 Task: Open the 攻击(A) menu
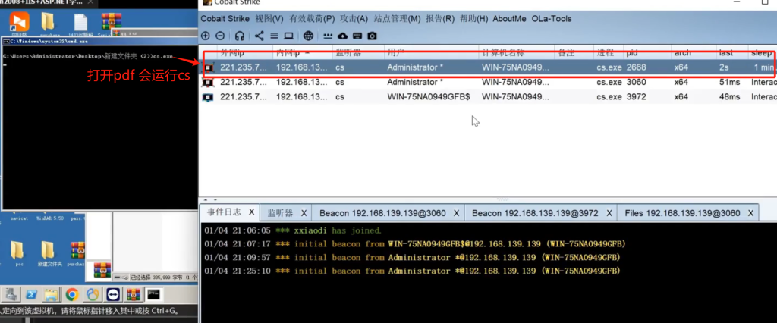354,19
